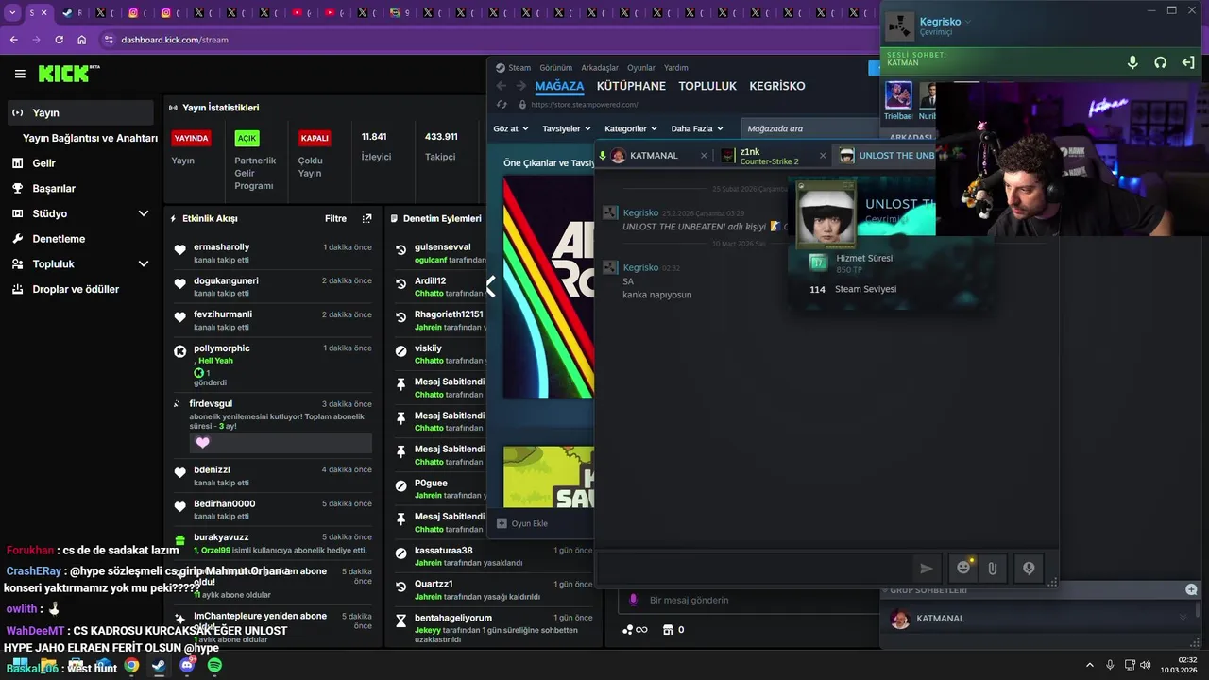
Task: Leave the KATMAN voice chat
Action: [1187, 62]
